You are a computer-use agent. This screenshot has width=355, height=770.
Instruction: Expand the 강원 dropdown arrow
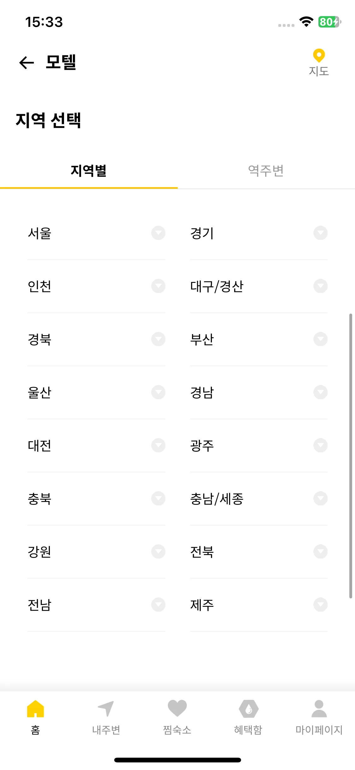[x=158, y=552]
